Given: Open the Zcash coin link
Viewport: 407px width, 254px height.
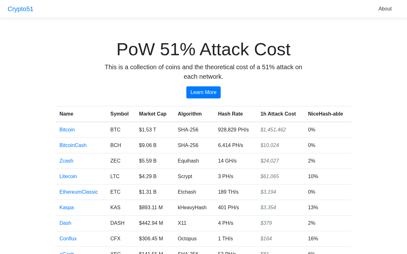Looking at the screenshot, I should pyautogui.click(x=66, y=161).
